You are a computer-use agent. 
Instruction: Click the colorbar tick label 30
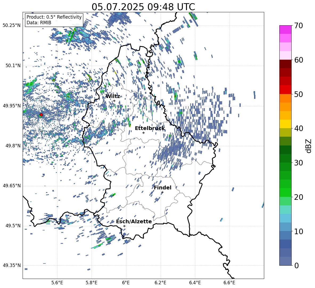(299, 163)
